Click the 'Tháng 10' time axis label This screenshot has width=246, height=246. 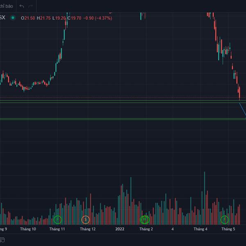point(28,229)
